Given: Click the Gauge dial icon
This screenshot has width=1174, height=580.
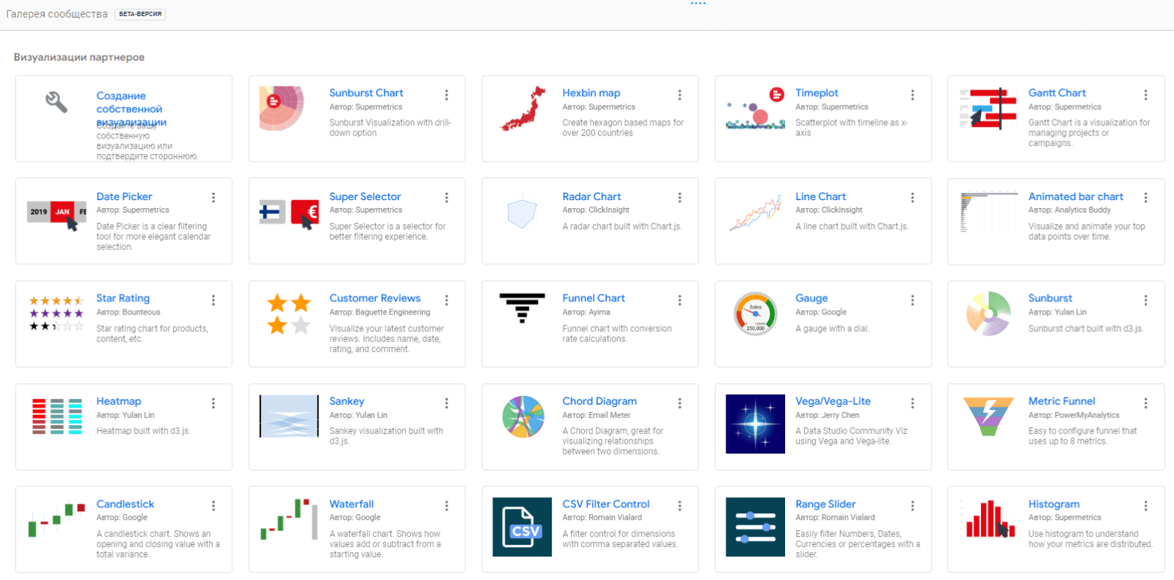Looking at the screenshot, I should coord(755,314).
